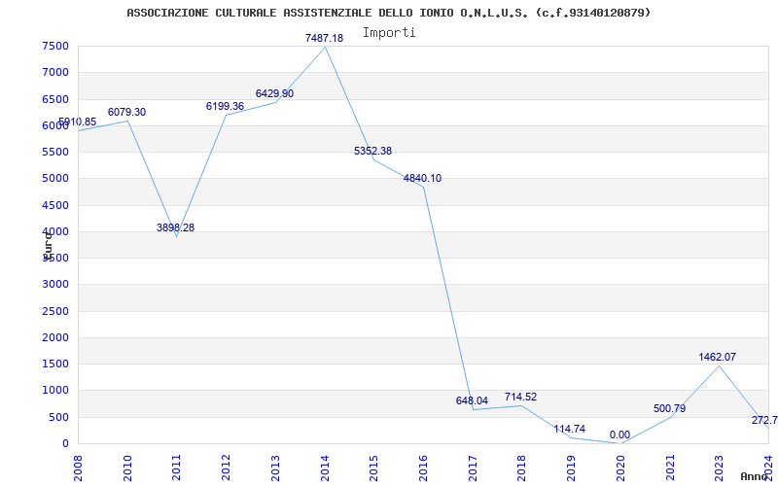Click the 2500 y-axis tick label
Viewport: 778px width, 486px height.
pyautogui.click(x=55, y=311)
